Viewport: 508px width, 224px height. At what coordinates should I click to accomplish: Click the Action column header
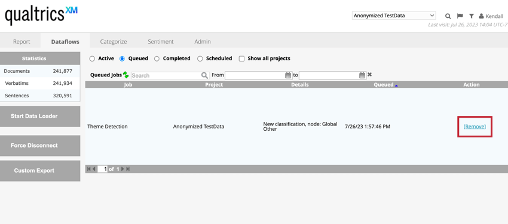(472, 85)
